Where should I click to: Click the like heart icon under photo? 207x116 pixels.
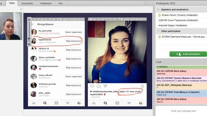92,86
